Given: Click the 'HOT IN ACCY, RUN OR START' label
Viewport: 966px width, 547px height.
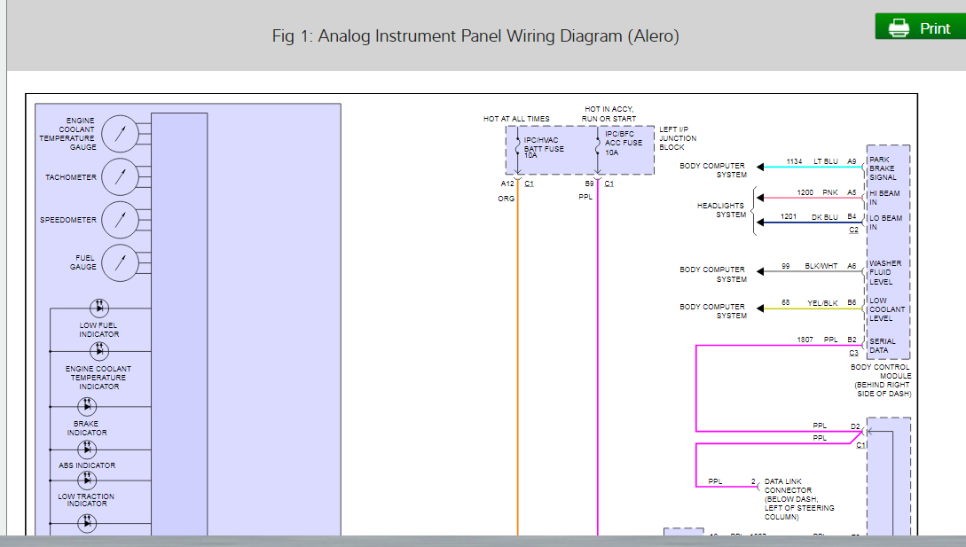Looking at the screenshot, I should pyautogui.click(x=609, y=114).
